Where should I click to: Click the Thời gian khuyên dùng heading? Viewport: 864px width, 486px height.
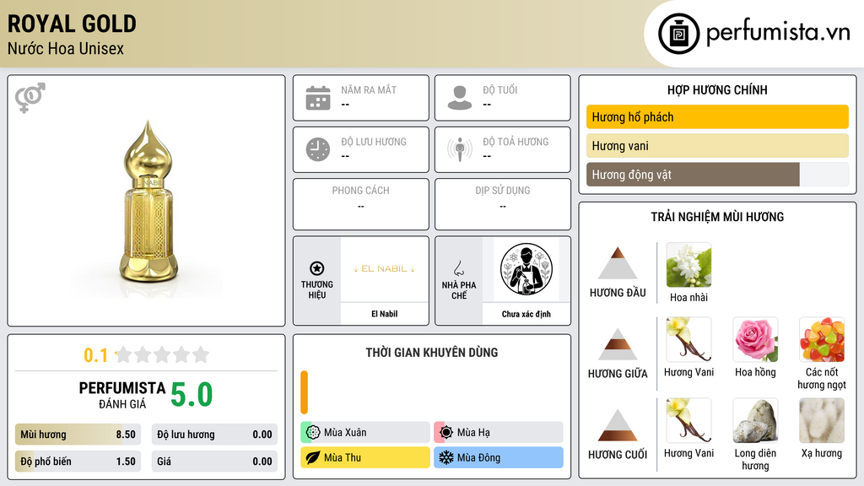tap(432, 352)
